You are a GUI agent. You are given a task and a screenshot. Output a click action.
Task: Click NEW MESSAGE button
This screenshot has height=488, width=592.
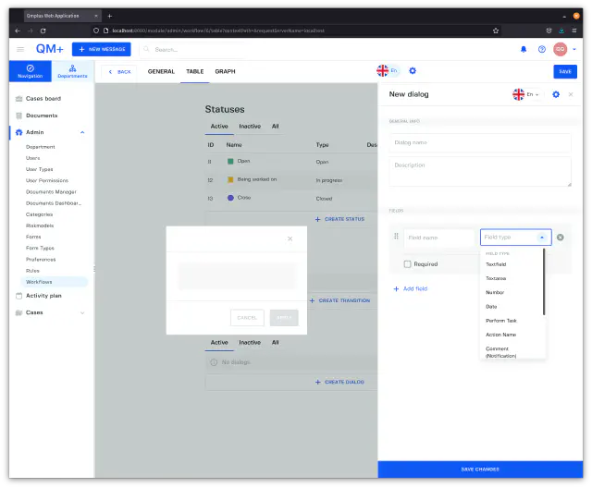[x=102, y=49]
